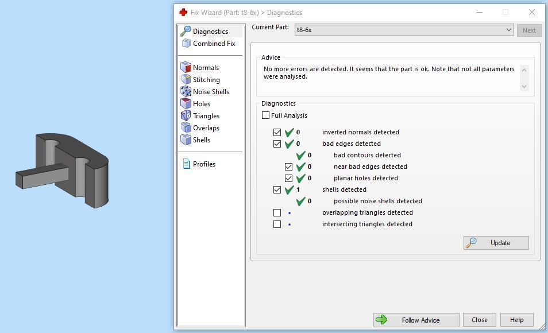Image resolution: width=548 pixels, height=333 pixels.
Task: Click the Normals cube icon
Action: (x=186, y=67)
